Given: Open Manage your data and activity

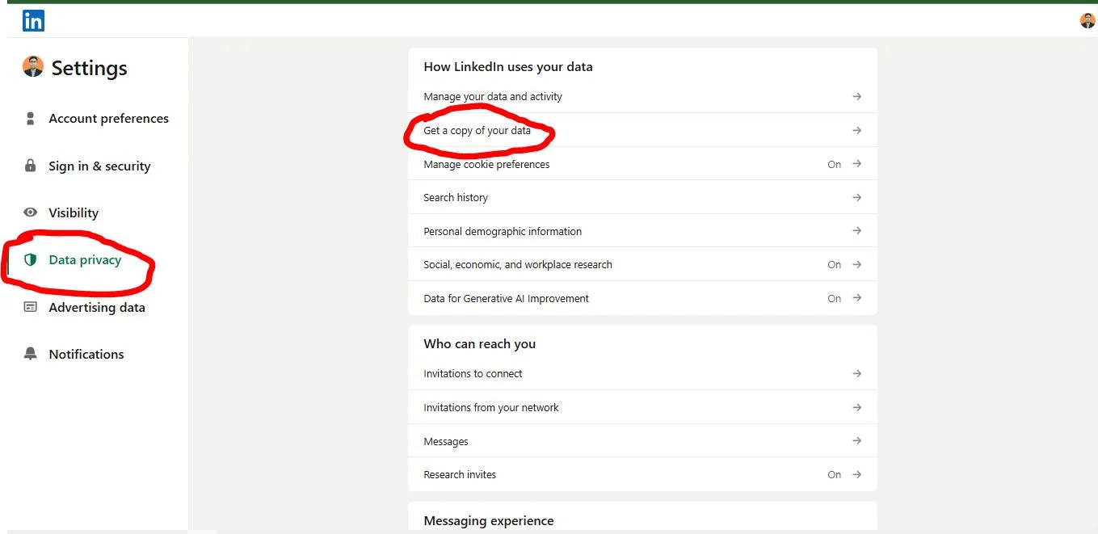Looking at the screenshot, I should 642,96.
